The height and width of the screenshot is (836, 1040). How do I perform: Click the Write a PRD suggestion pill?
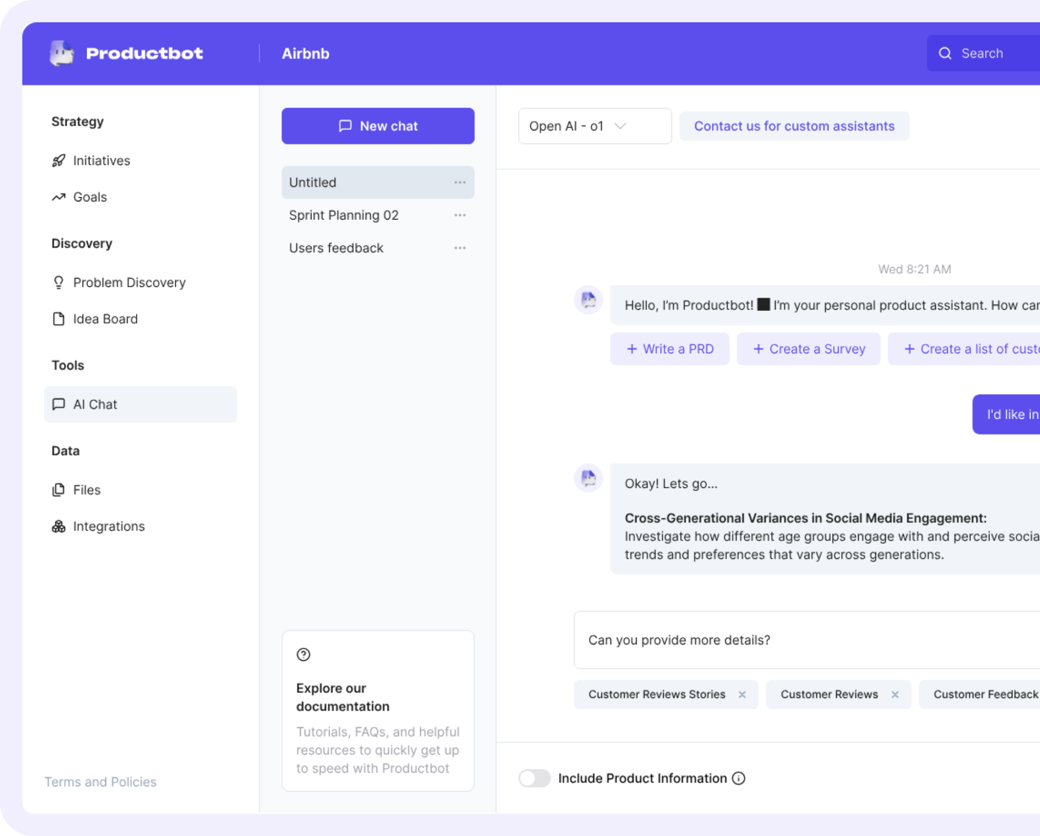670,349
